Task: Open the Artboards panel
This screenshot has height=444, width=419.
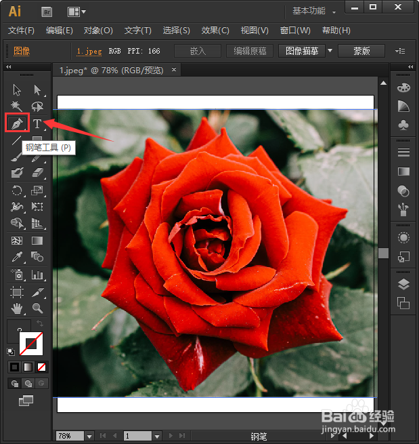Action: pyautogui.click(x=403, y=303)
